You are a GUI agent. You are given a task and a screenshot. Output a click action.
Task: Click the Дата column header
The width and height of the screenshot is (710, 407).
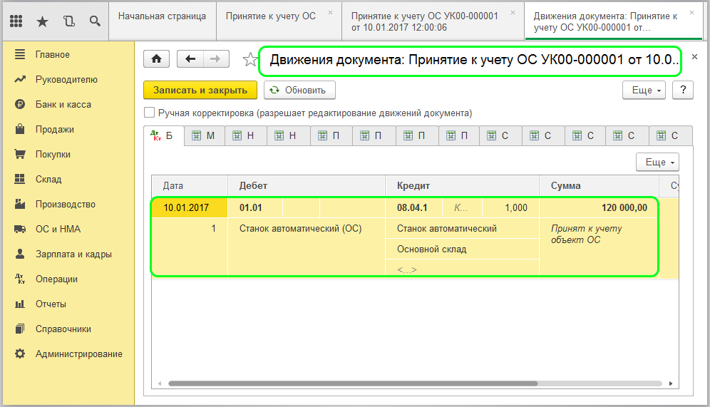190,185
